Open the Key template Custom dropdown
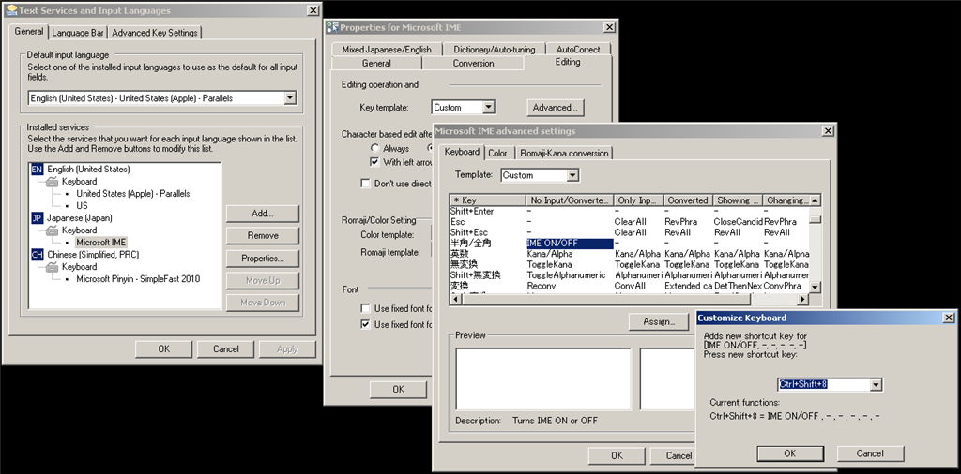Image resolution: width=961 pixels, height=474 pixels. [x=488, y=107]
